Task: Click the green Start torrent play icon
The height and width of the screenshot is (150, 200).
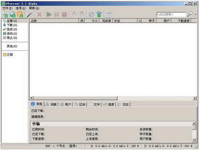Action: [49, 14]
